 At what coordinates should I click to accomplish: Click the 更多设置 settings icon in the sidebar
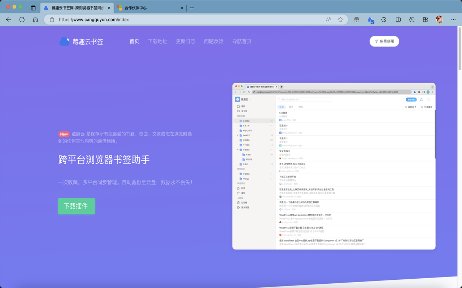coord(239,207)
